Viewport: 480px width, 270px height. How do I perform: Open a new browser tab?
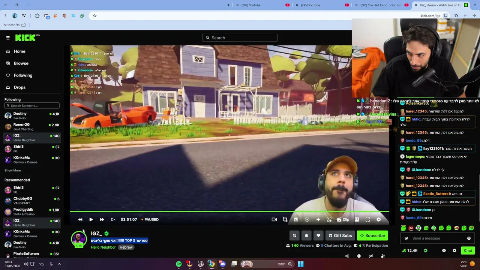pyautogui.click(x=228, y=5)
